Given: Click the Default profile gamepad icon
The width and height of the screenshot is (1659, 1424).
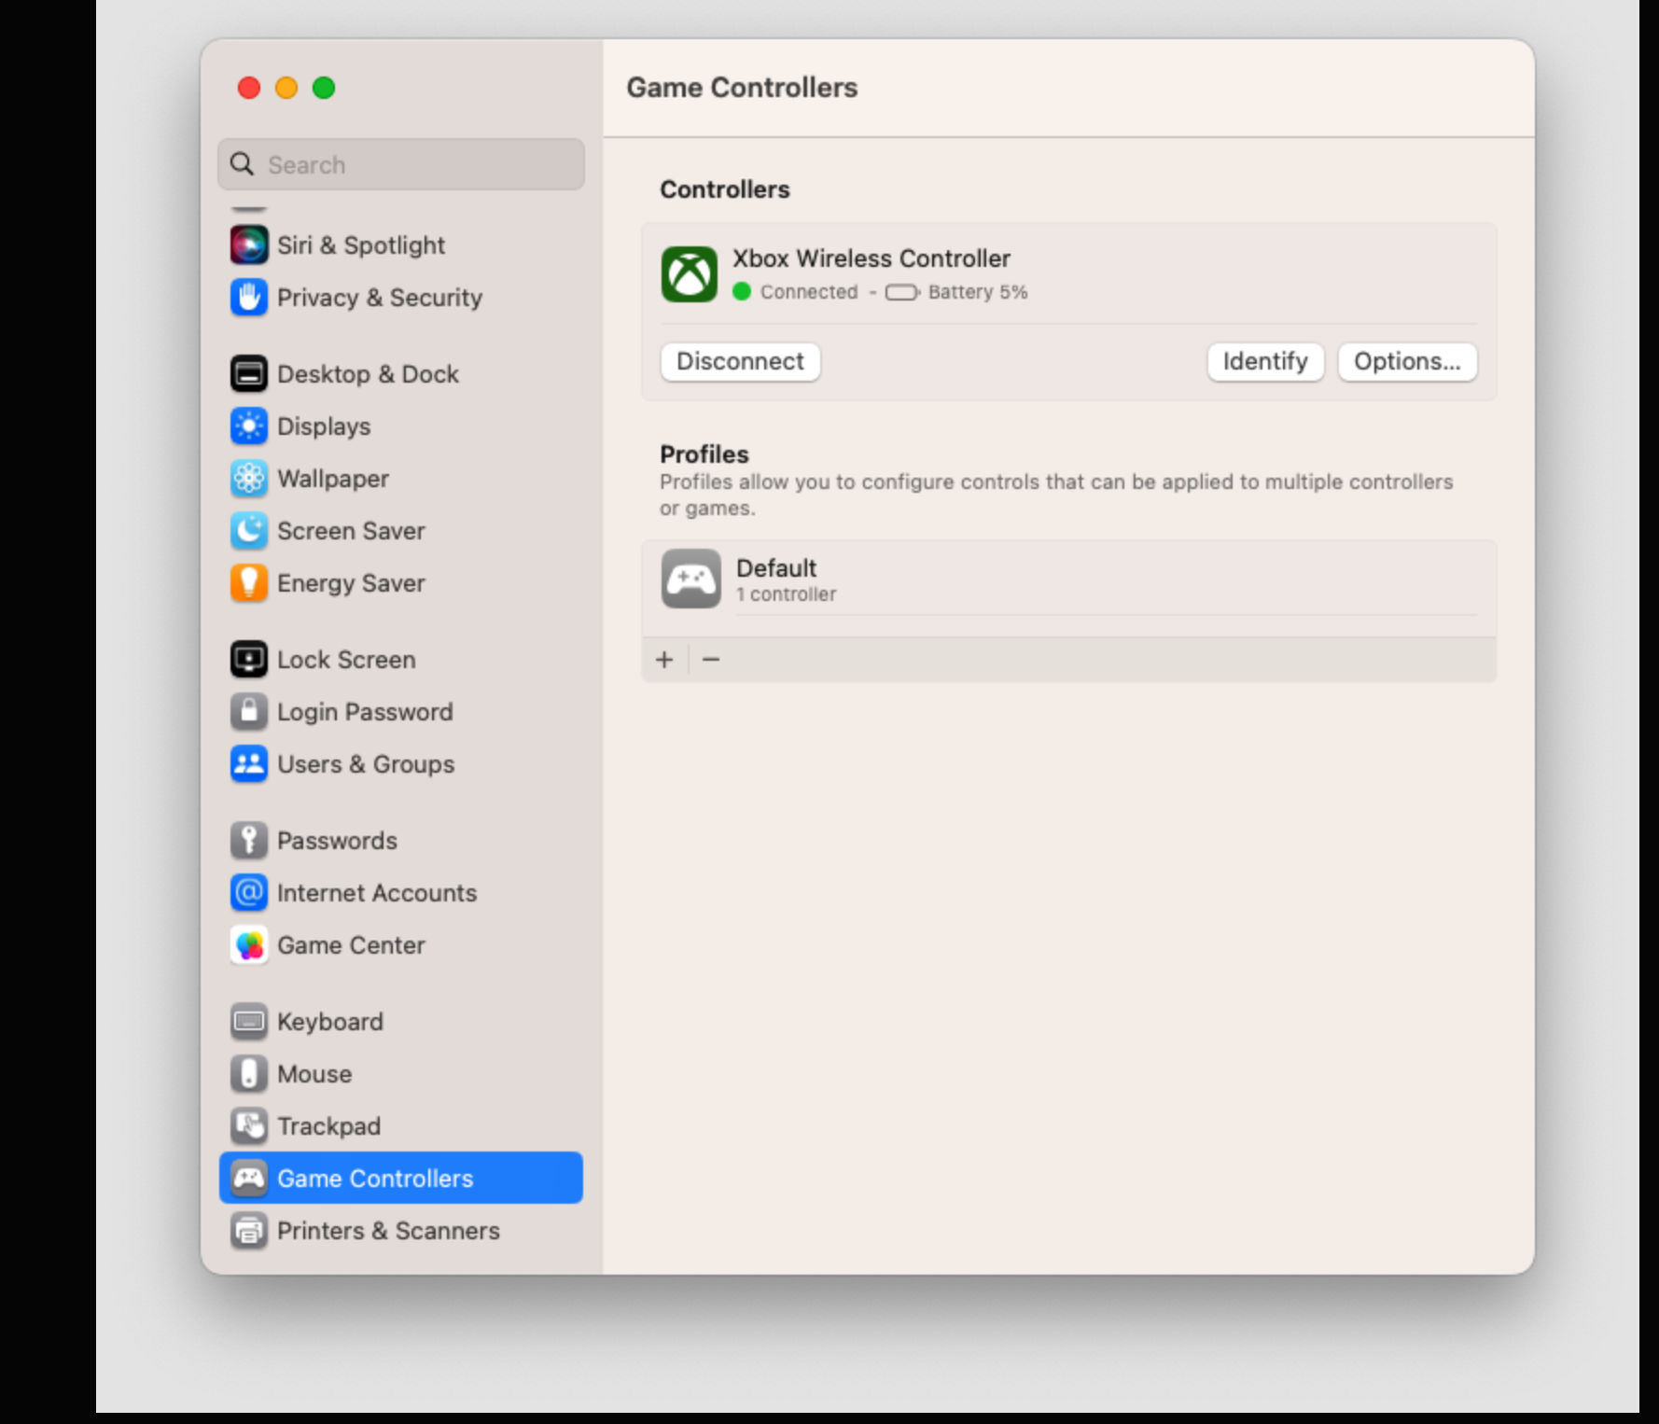Looking at the screenshot, I should coord(690,579).
